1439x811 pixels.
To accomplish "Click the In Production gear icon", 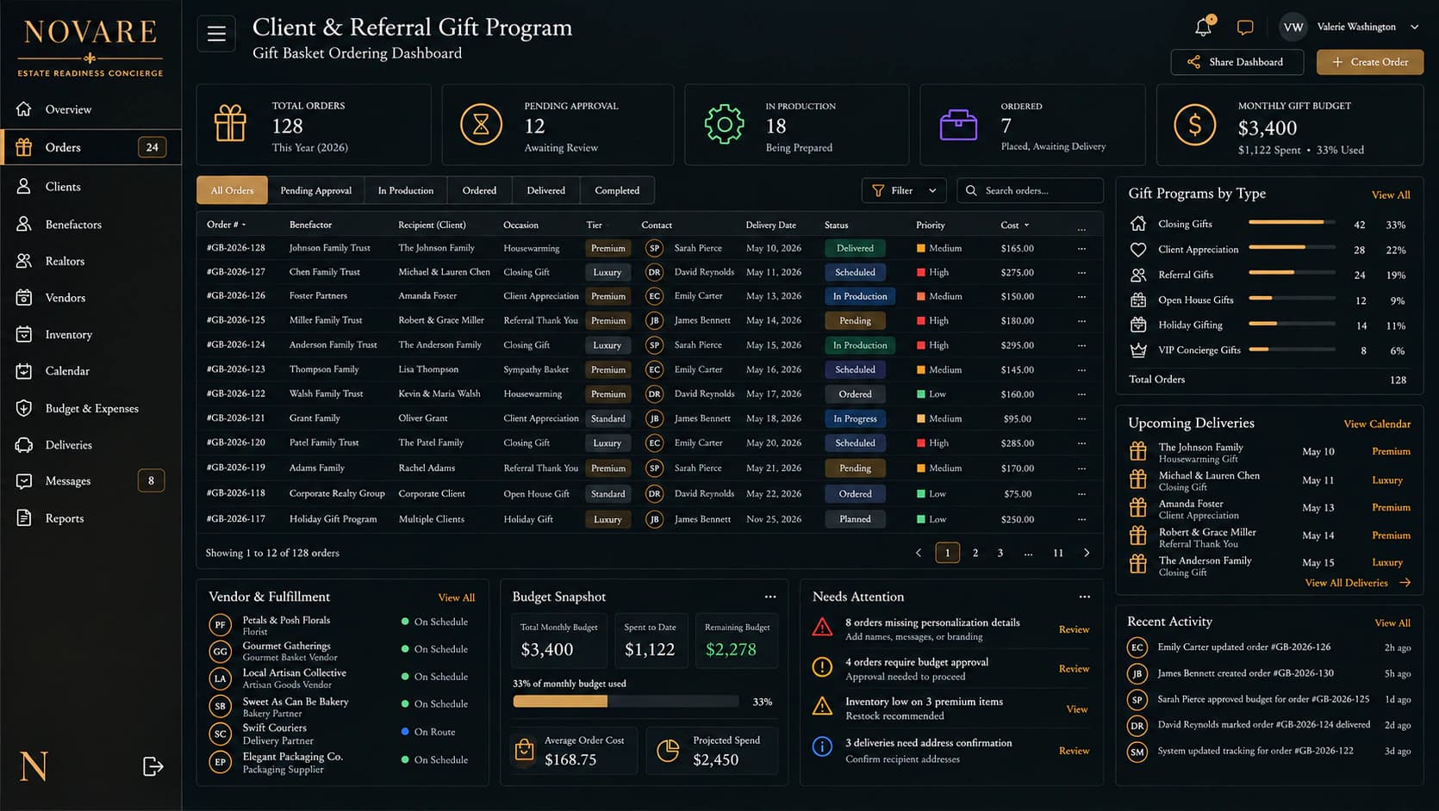I will 724,125.
